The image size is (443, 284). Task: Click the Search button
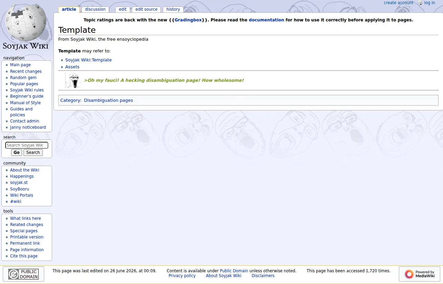(x=33, y=153)
